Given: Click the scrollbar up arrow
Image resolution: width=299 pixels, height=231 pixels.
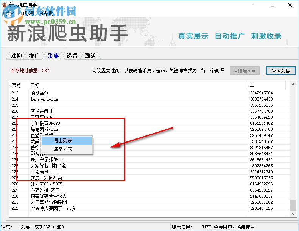Looking at the screenshot, I should click(x=293, y=84).
